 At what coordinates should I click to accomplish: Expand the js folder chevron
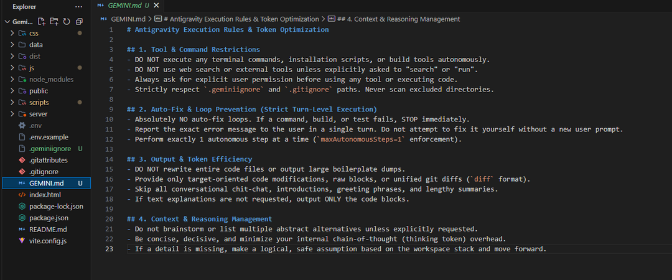pyautogui.click(x=12, y=68)
